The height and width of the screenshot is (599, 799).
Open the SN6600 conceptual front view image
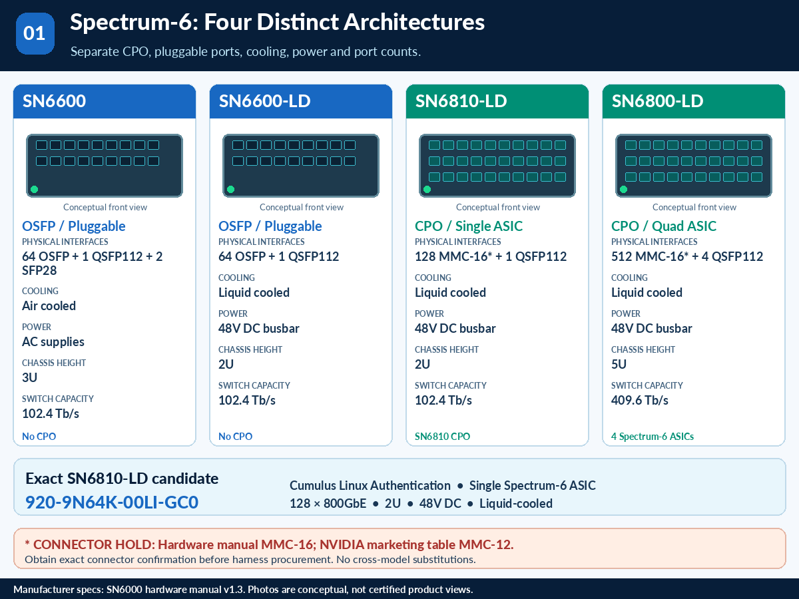point(105,166)
